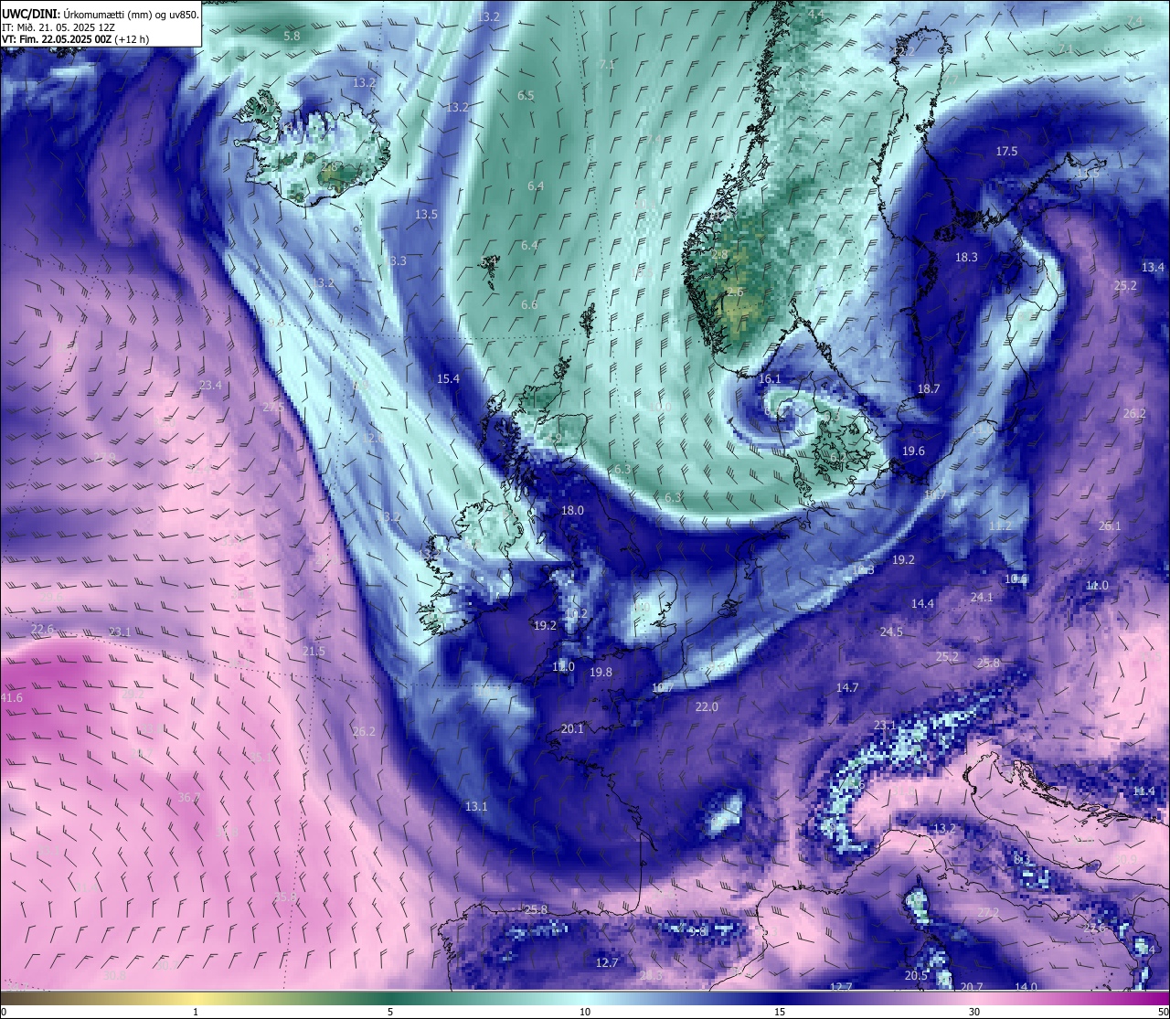Click the map value 19.8

tap(601, 672)
